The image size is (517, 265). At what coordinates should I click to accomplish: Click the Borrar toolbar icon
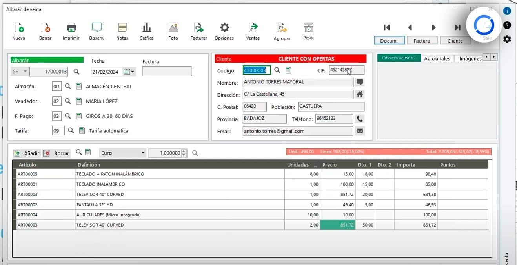pos(45,28)
